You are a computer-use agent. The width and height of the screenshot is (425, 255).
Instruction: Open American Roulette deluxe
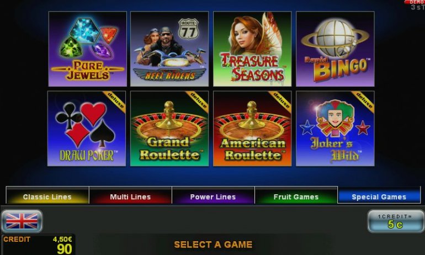click(252, 129)
